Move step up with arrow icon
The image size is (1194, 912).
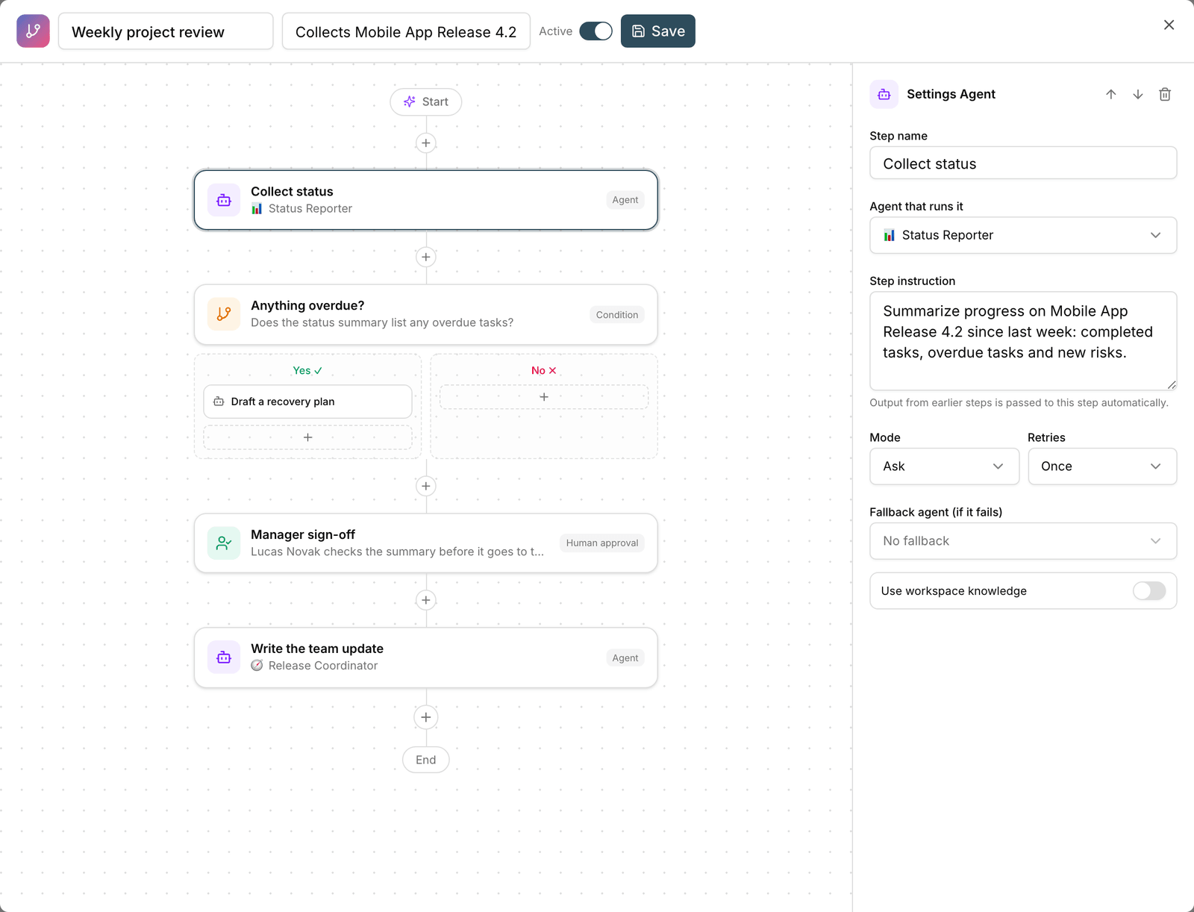point(1110,94)
